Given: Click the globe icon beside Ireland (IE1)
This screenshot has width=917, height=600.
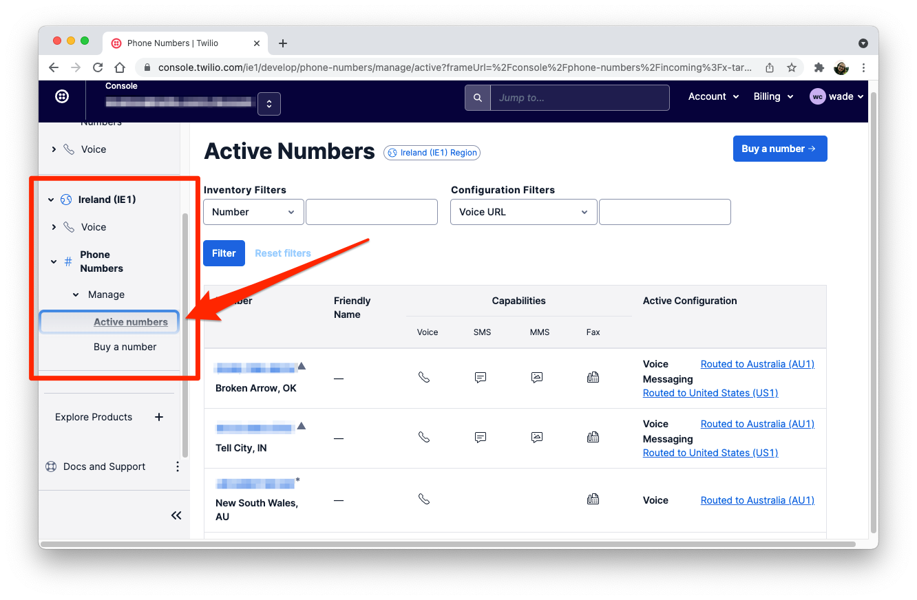Looking at the screenshot, I should point(65,199).
